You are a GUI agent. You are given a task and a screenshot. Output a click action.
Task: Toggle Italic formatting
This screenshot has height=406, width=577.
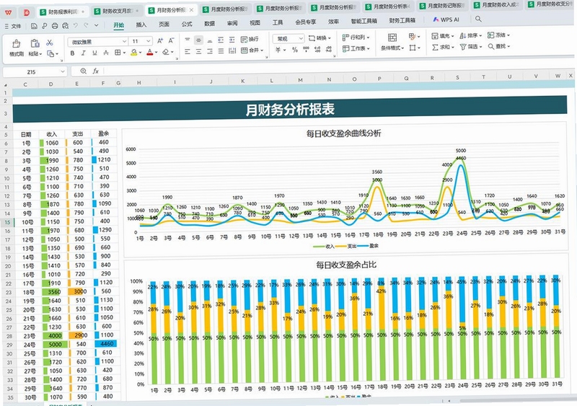[x=84, y=53]
